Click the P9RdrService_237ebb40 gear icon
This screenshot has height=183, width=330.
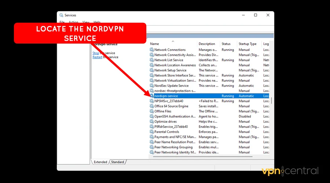[151, 127]
